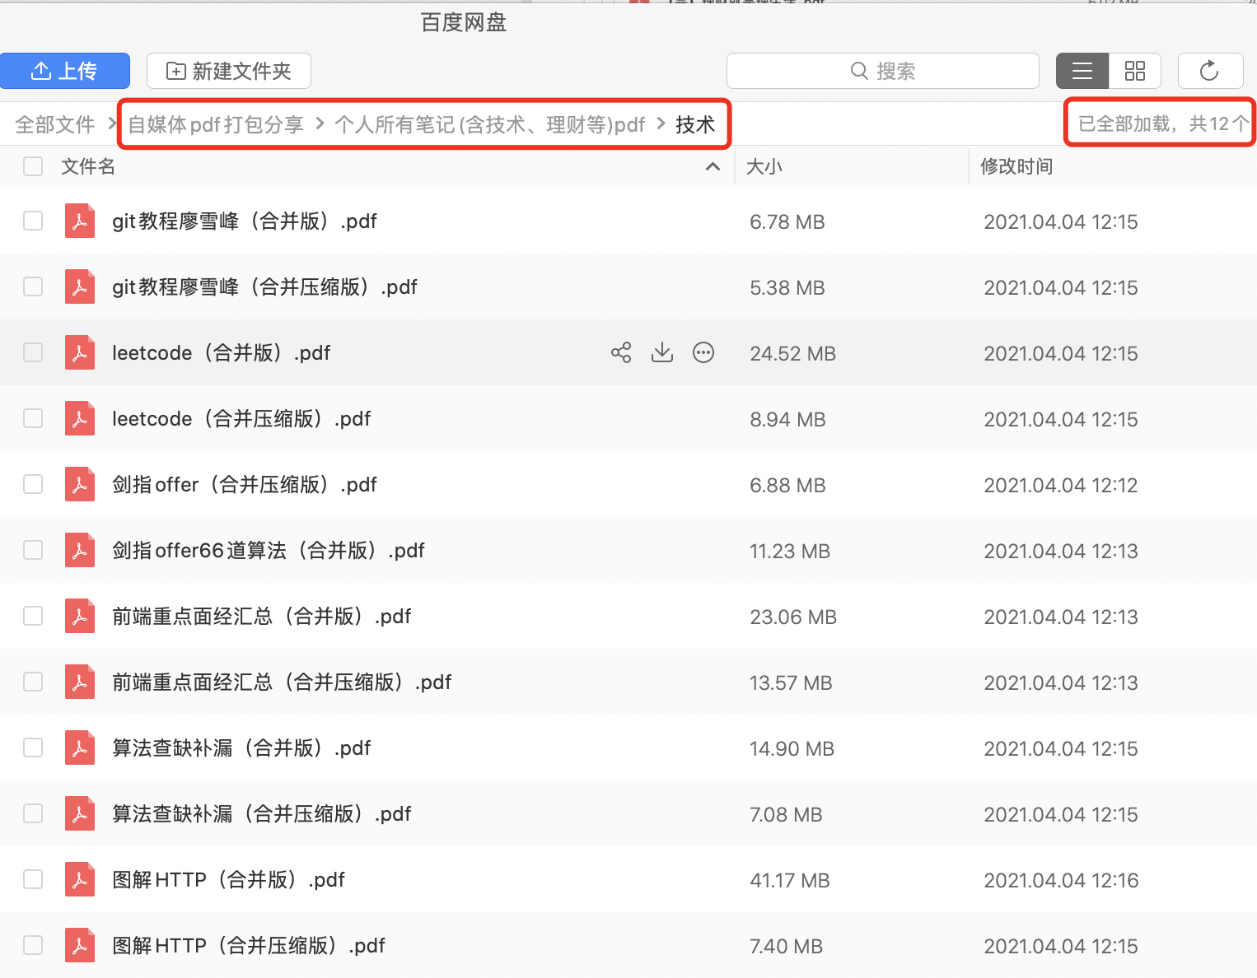Open more options for leetcode（合并版）.pdf
This screenshot has width=1257, height=978.
click(x=703, y=352)
